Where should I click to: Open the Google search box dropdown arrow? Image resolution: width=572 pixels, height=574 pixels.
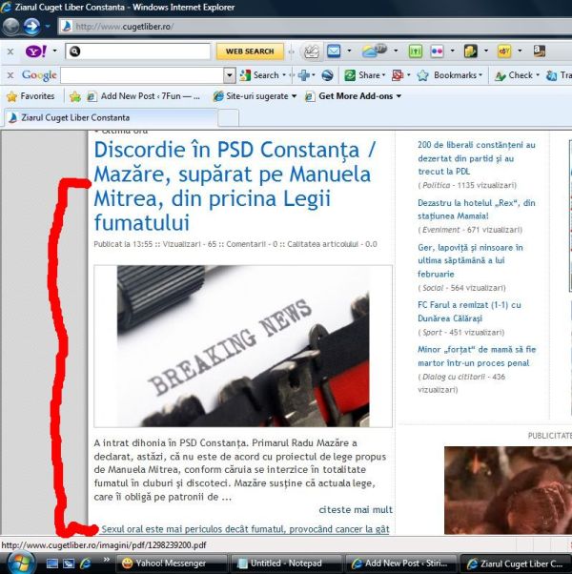pos(230,74)
